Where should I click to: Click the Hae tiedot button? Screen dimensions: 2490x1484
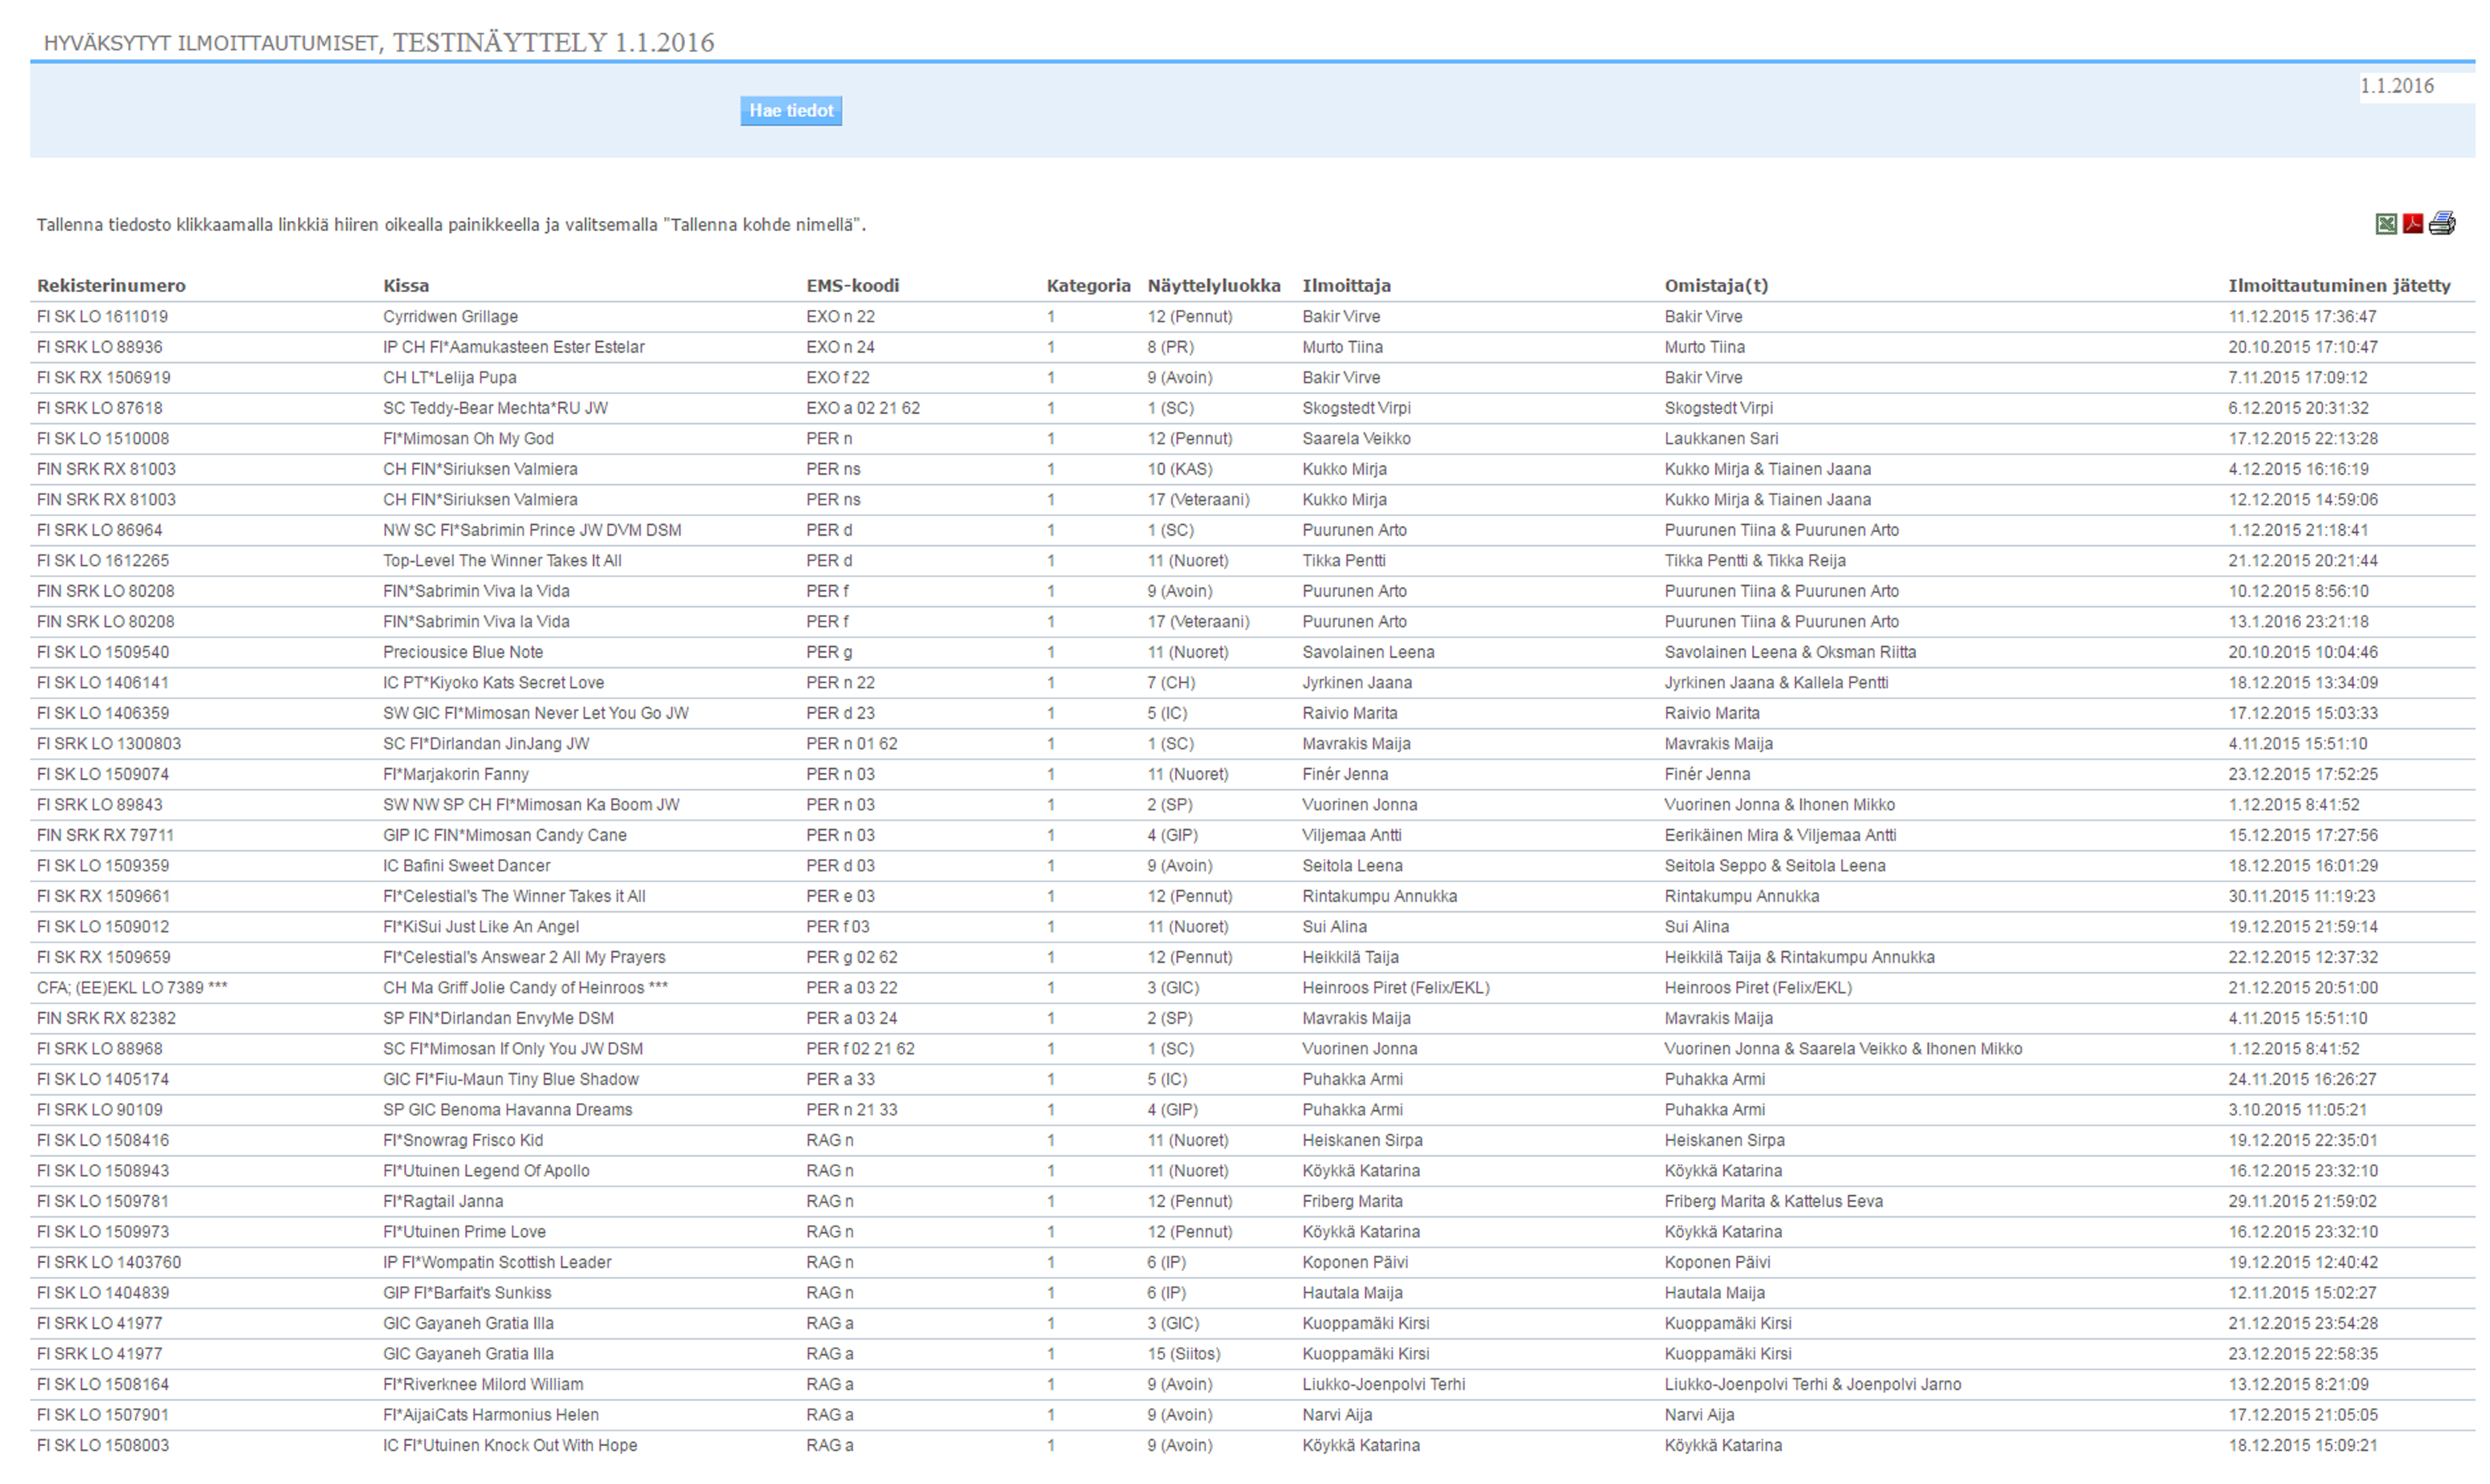791,111
